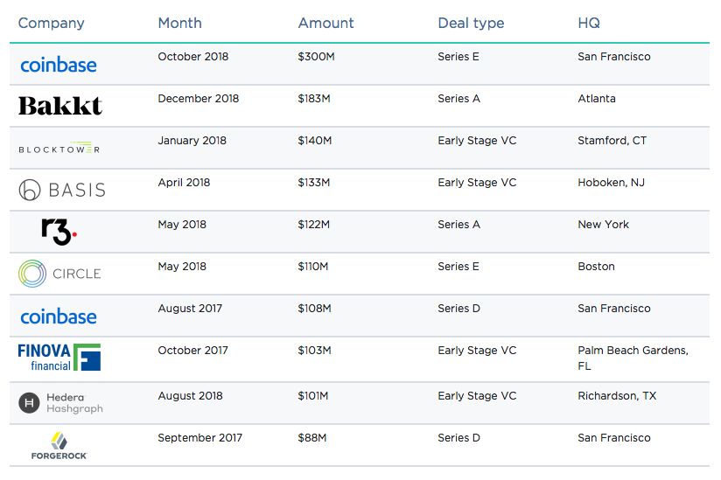
Task: Click the Month column header
Action: pos(179,23)
